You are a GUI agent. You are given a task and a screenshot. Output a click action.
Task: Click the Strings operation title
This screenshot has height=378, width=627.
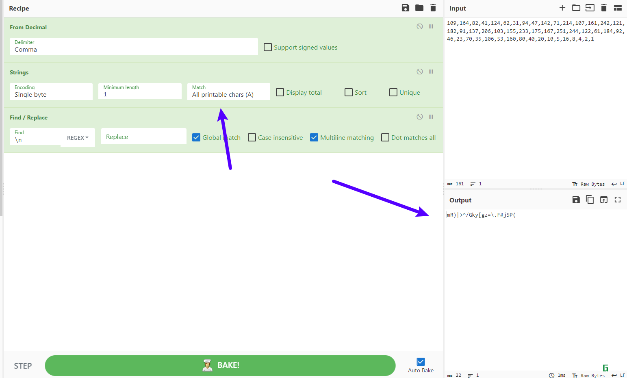tap(19, 72)
